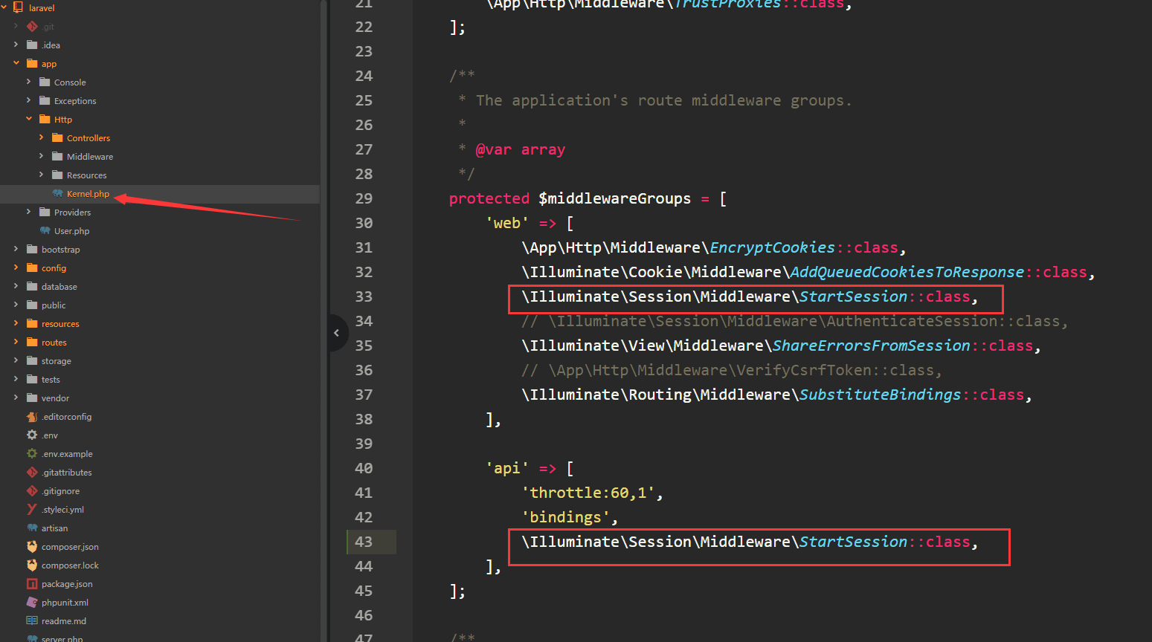
Task: Click the 'bindings' string
Action: point(566,517)
